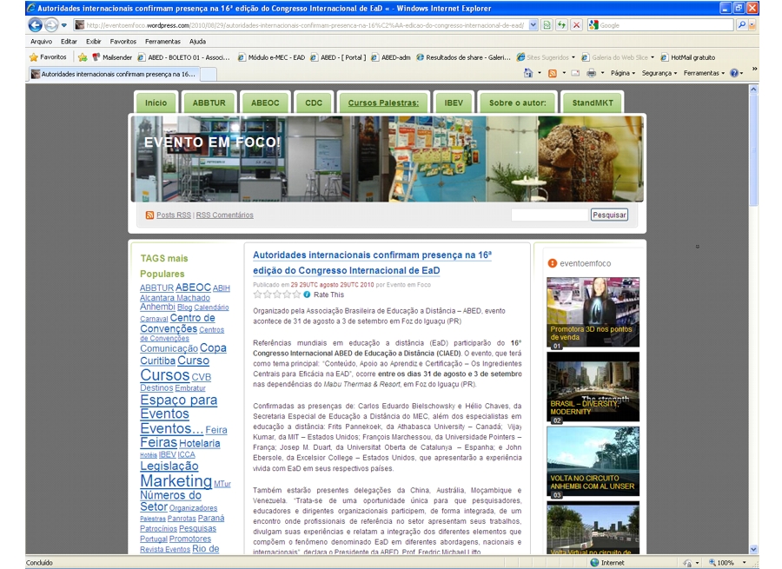Click the orange RSS feeds toolbar icon
The width and height of the screenshot is (782, 569).
coord(552,73)
